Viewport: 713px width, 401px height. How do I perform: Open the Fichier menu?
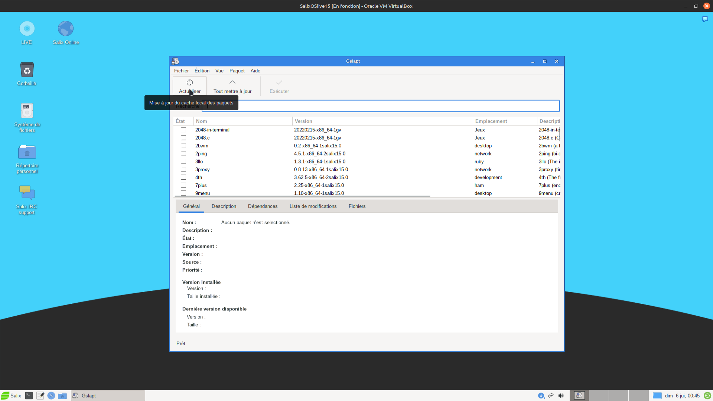[x=181, y=71]
